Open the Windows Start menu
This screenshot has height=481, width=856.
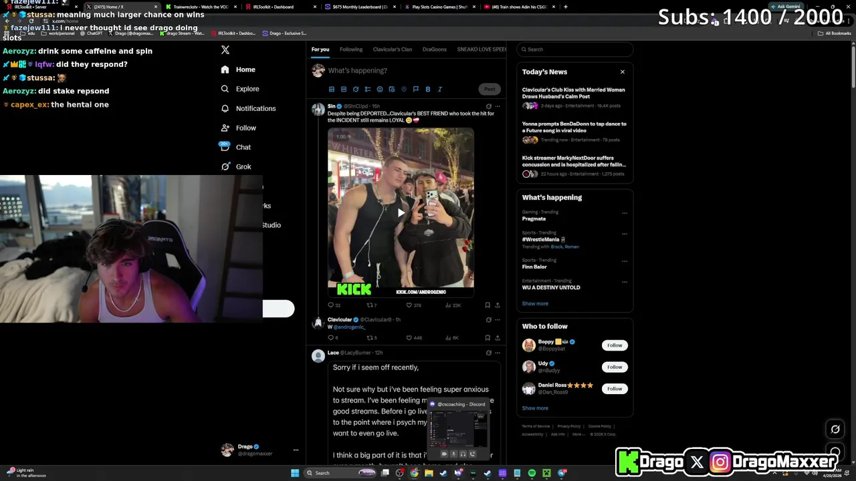(x=295, y=473)
